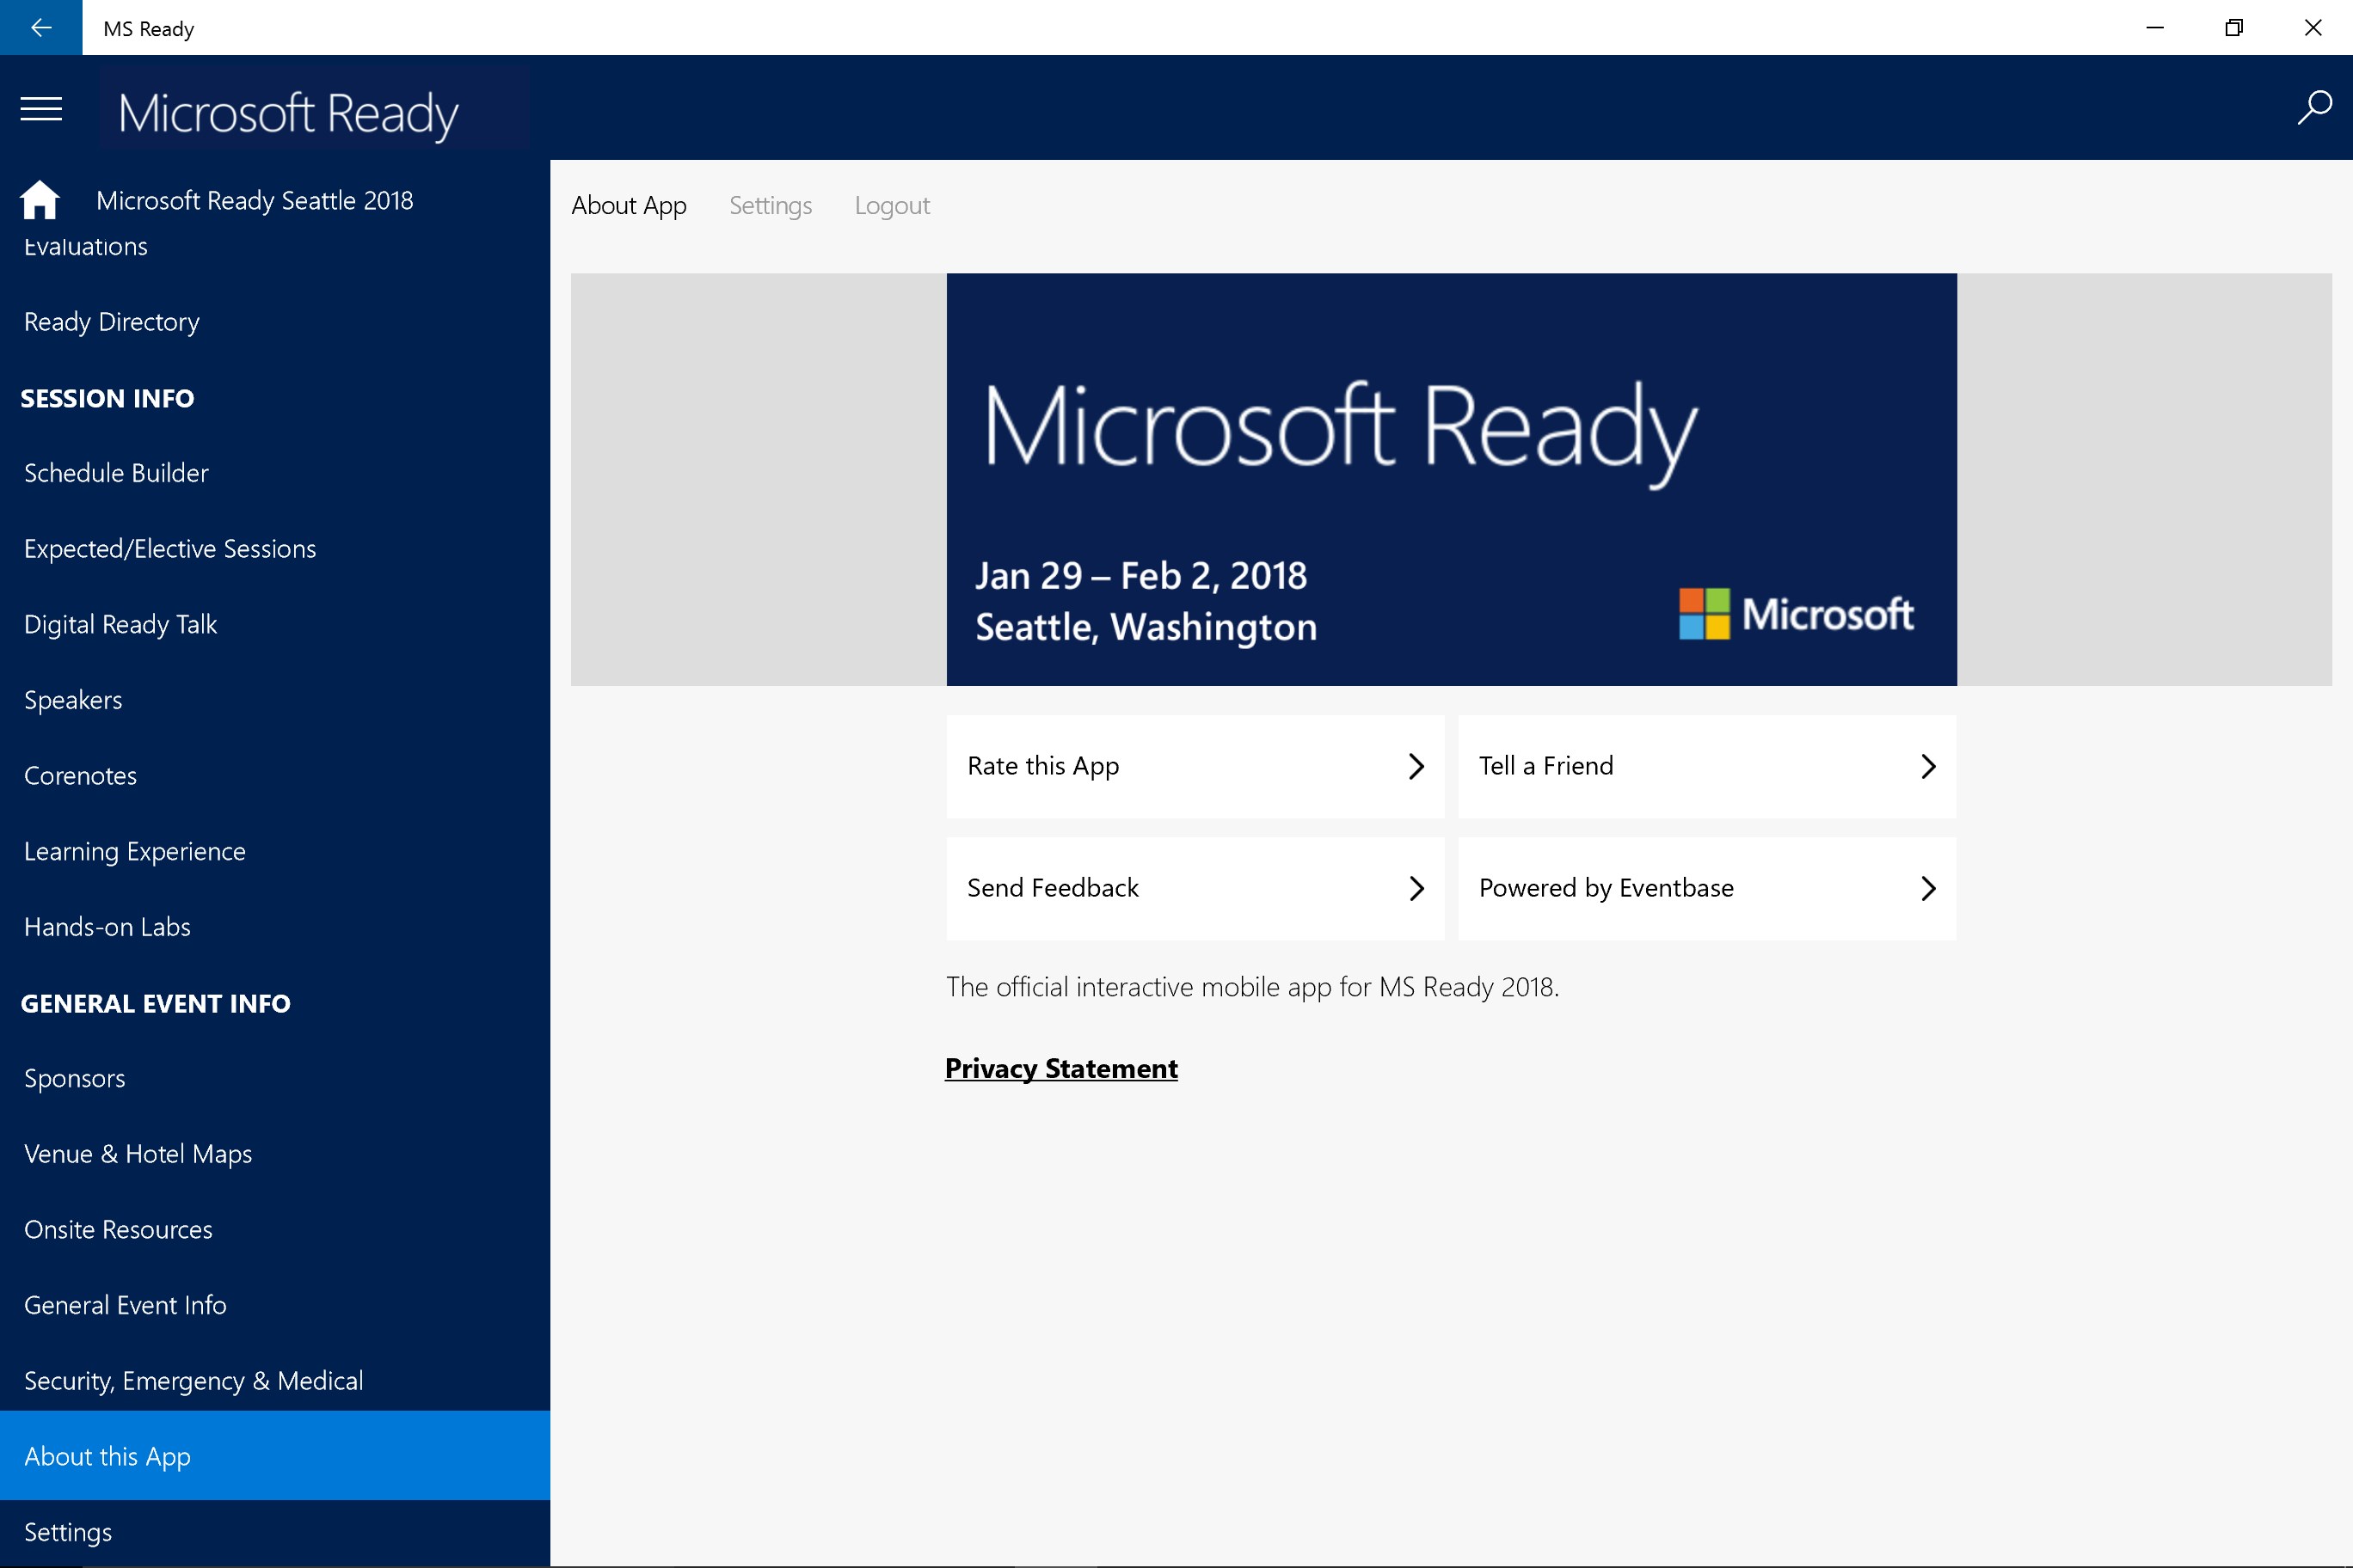Select Hands-on Labs menu item
The height and width of the screenshot is (1568, 2353).
coord(107,927)
